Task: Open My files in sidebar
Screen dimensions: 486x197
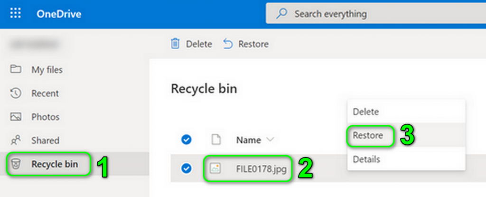Action: pyautogui.click(x=47, y=70)
